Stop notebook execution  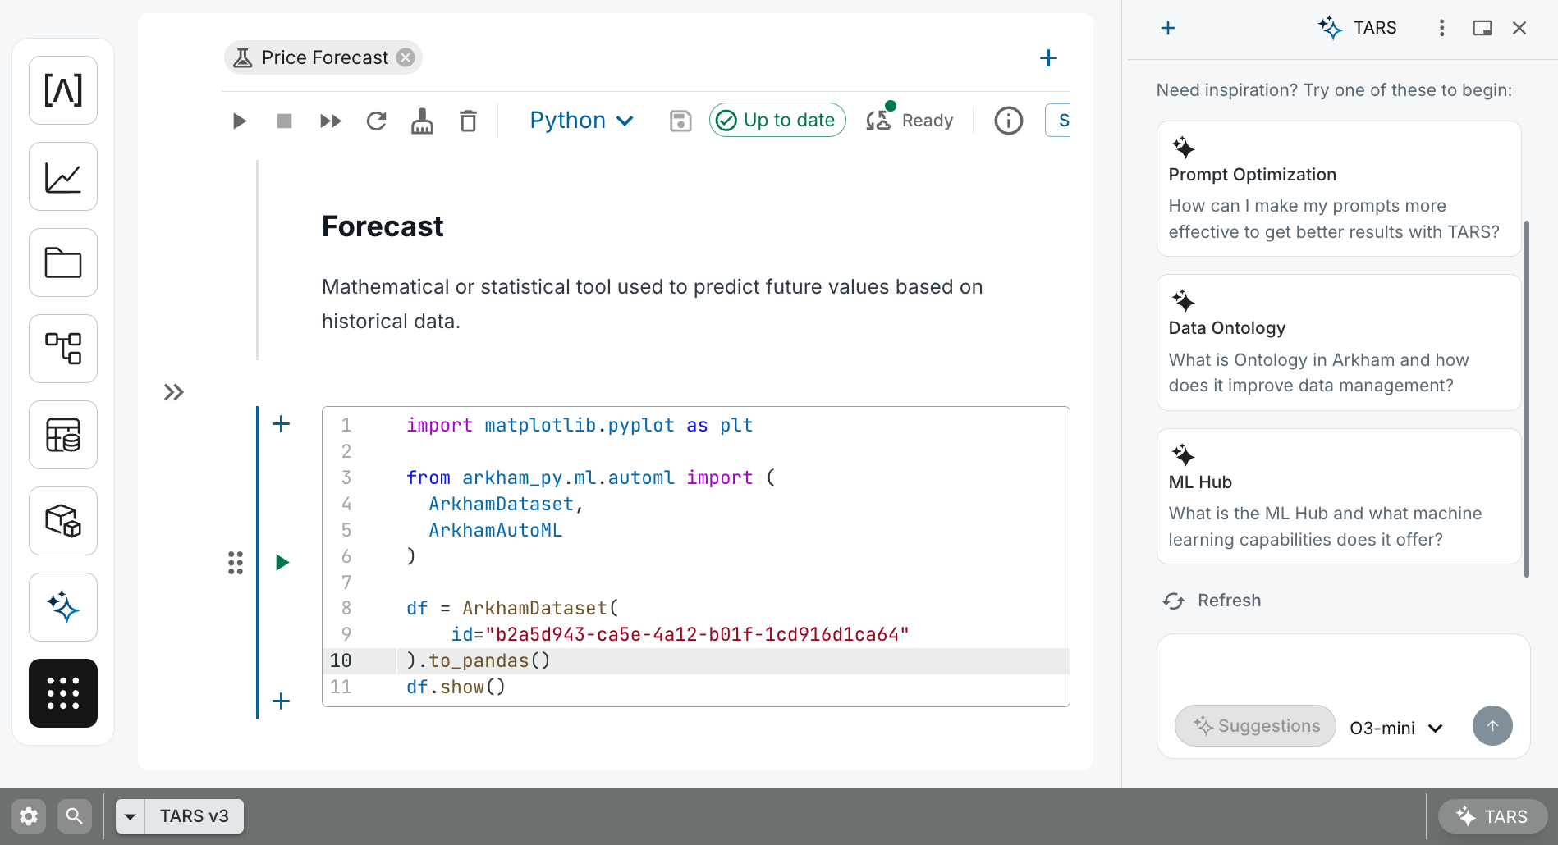click(x=285, y=121)
